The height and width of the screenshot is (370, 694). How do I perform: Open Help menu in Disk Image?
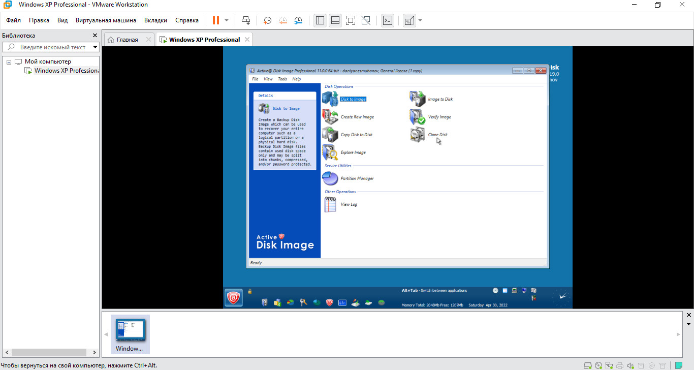click(297, 79)
